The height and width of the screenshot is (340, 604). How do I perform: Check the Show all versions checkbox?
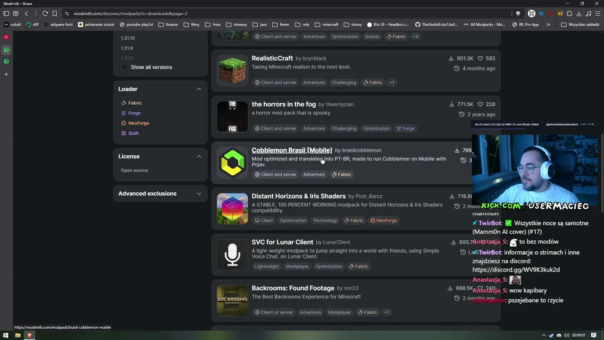[124, 67]
